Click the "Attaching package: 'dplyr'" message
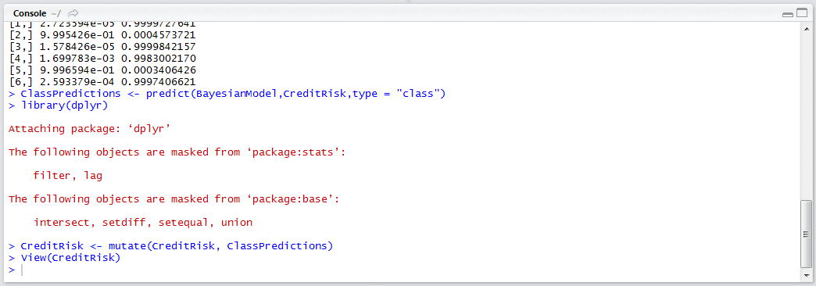 tap(90, 129)
